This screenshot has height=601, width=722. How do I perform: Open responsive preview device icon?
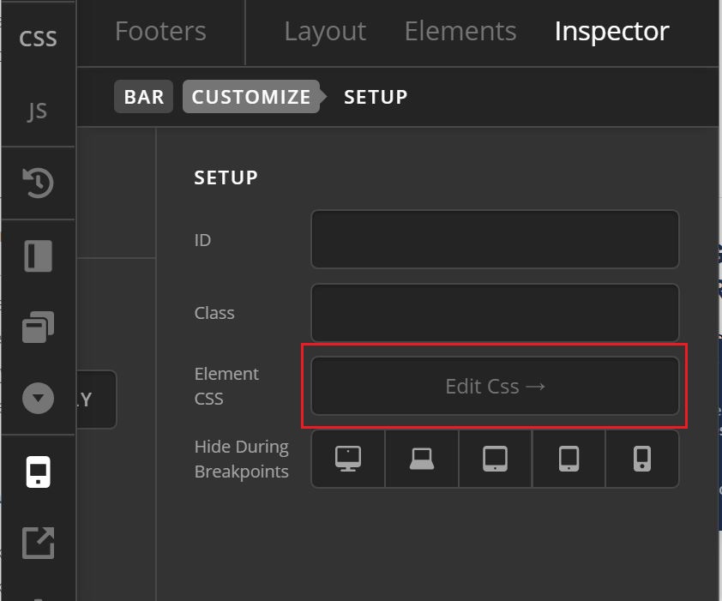(39, 472)
